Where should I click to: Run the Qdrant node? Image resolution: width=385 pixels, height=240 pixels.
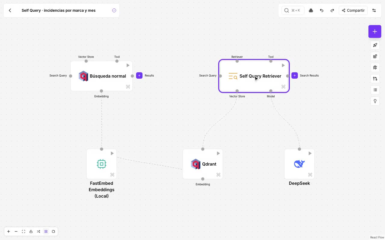218,153
